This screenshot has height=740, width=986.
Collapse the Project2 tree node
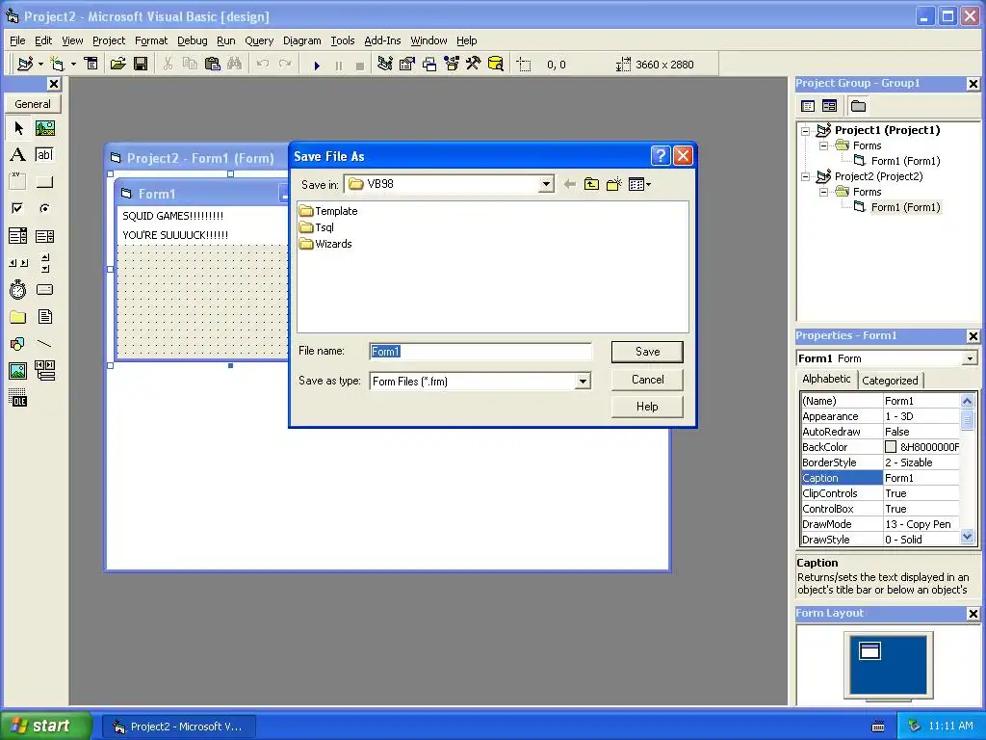point(805,177)
